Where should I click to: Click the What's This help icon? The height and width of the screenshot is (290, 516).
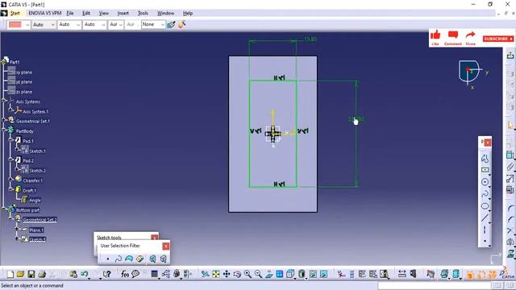pos(106,274)
